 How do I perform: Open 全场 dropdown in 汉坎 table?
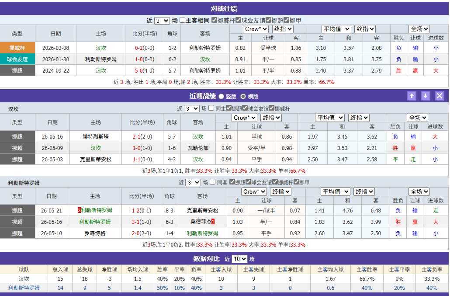[x=417, y=118]
